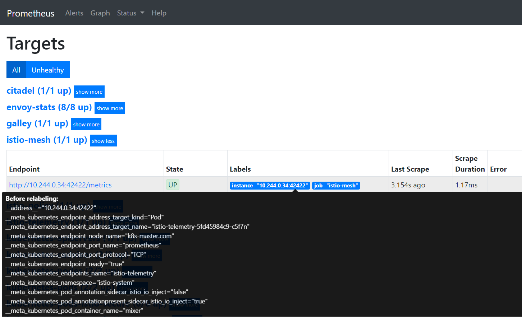This screenshot has width=522, height=317.
Task: Click the Prometheus brand logo link
Action: point(31,13)
